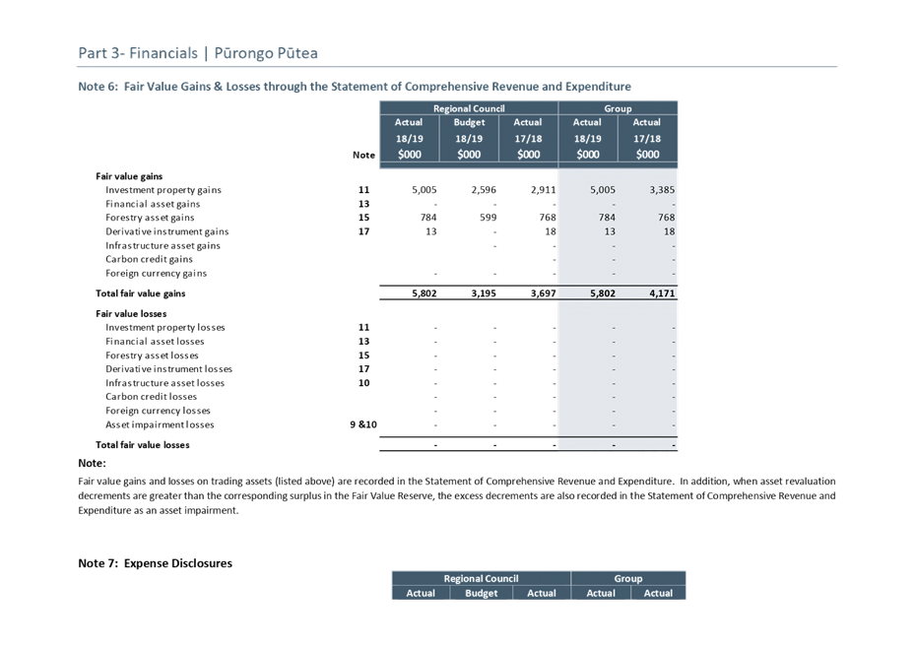Screen dimensions: 914x646
Task: Select the 2,911 value in investment property gains row
Action: pos(544,190)
